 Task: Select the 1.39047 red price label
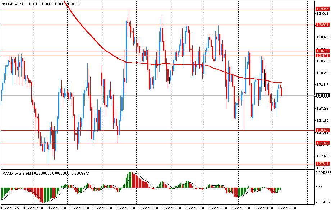(321, 9)
